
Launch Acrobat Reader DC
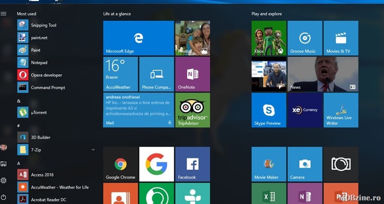click(56, 199)
